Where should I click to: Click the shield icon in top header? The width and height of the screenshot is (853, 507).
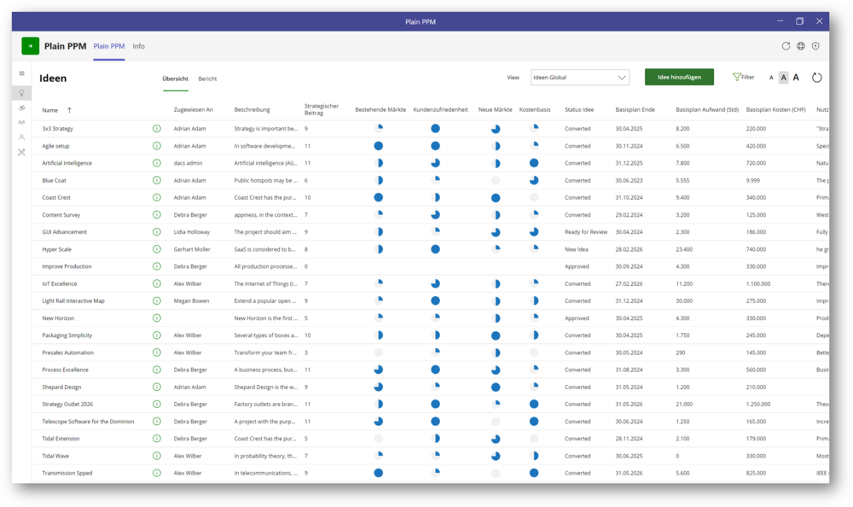pyautogui.click(x=816, y=46)
